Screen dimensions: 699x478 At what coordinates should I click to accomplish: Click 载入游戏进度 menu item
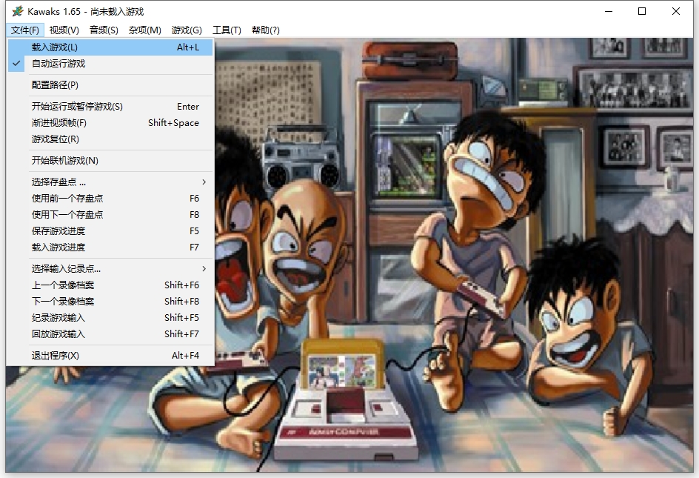110,247
